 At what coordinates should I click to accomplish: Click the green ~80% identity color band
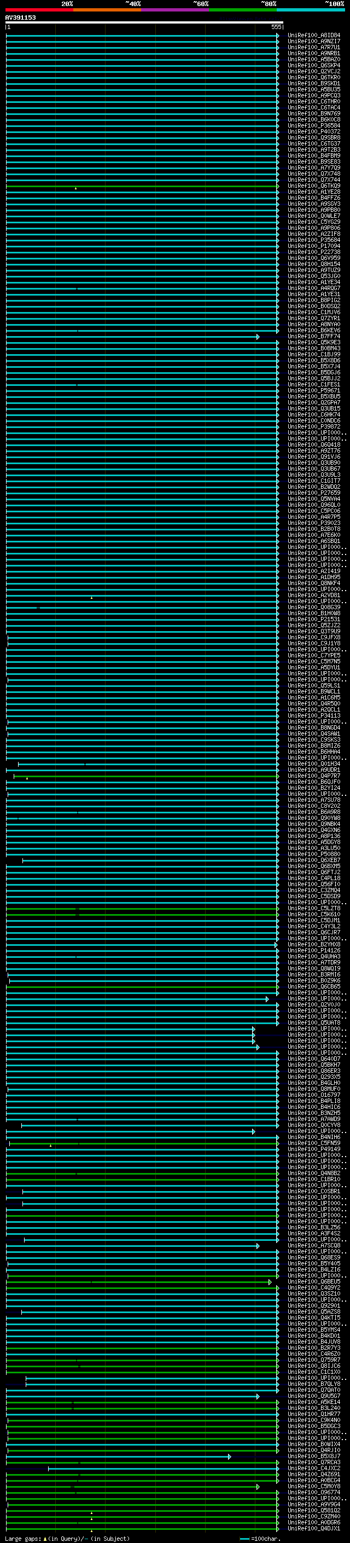point(243,10)
